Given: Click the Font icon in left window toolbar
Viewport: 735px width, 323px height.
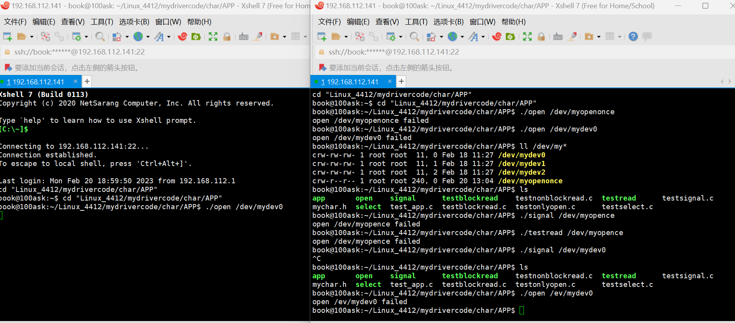Looking at the screenshot, I should pyautogui.click(x=159, y=36).
